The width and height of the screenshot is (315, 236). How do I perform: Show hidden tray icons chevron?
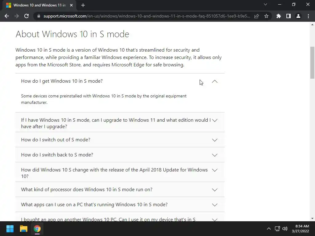269,229
